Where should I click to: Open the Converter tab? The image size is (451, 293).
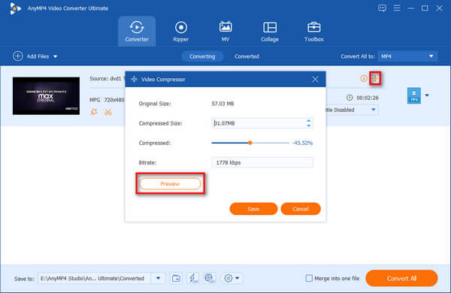137,32
